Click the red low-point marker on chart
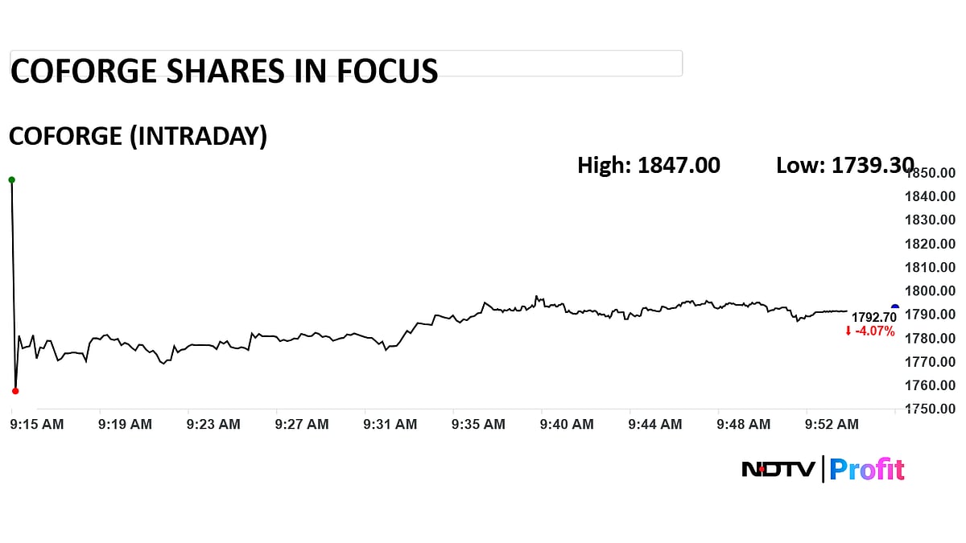 point(15,391)
